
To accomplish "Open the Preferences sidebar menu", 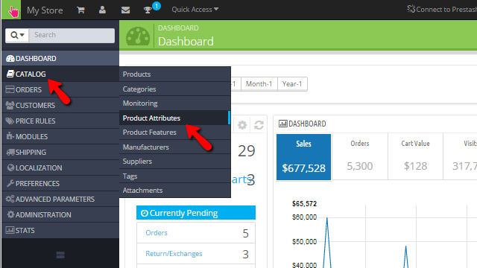I will click(60, 184).
